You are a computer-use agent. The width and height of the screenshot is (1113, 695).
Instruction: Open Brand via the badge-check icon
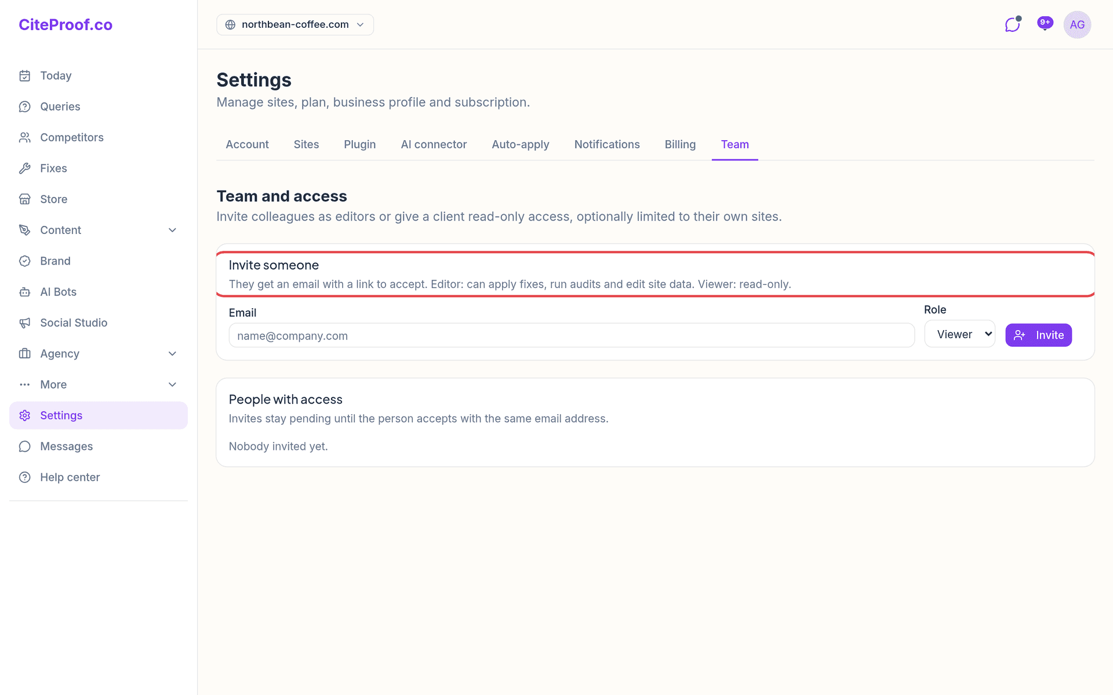(24, 261)
